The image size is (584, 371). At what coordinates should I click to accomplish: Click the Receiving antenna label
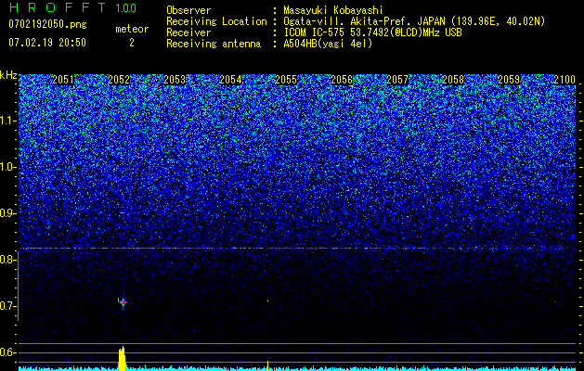pos(214,44)
